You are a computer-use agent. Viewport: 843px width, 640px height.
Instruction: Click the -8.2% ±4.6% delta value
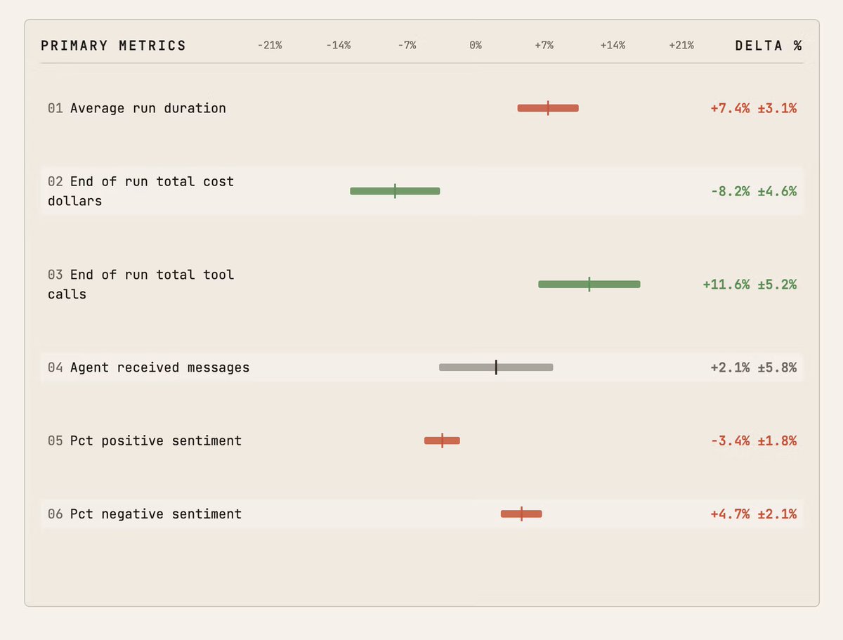754,191
